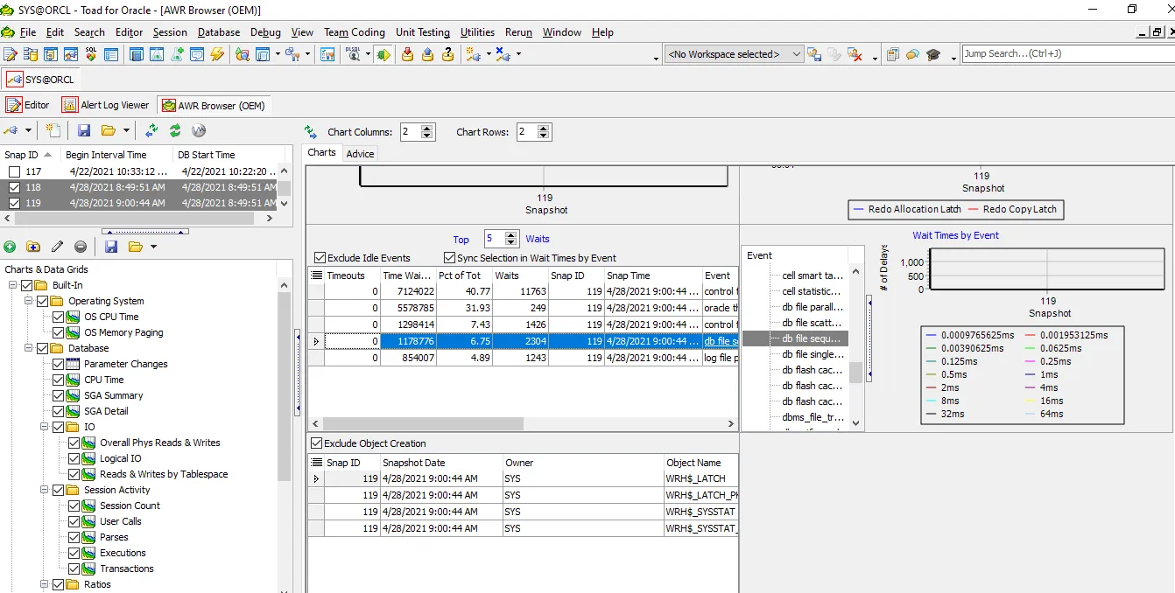Viewport: 1175px width, 593px height.
Task: Collapse the Operating System tree folder
Action: click(29, 301)
